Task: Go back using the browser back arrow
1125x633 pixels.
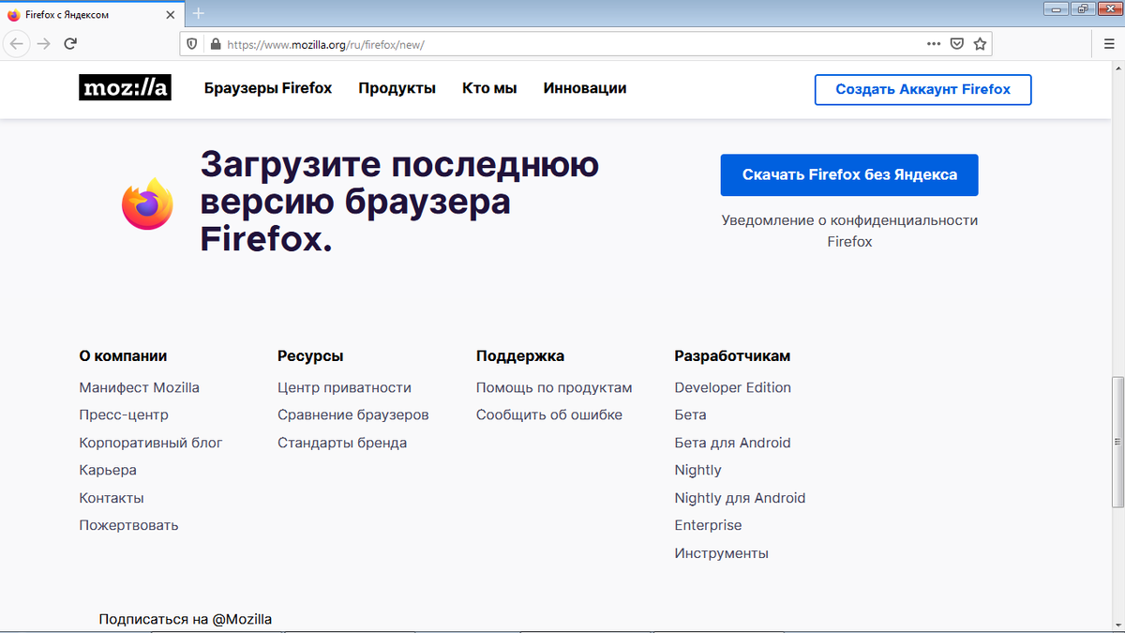Action: tap(17, 43)
